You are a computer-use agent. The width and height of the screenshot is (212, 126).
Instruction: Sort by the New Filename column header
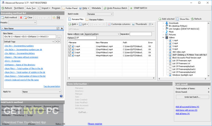click(x=102, y=42)
